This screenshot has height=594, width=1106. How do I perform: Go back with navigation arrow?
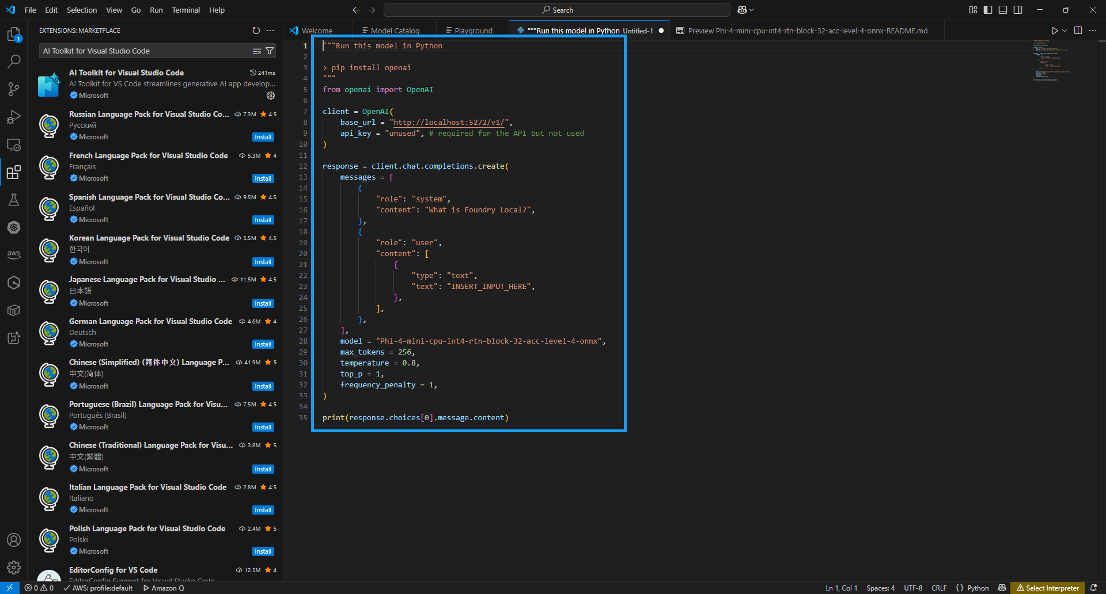point(356,10)
